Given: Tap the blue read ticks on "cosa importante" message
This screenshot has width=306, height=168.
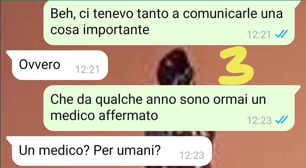Looking at the screenshot, I should click(x=281, y=34).
